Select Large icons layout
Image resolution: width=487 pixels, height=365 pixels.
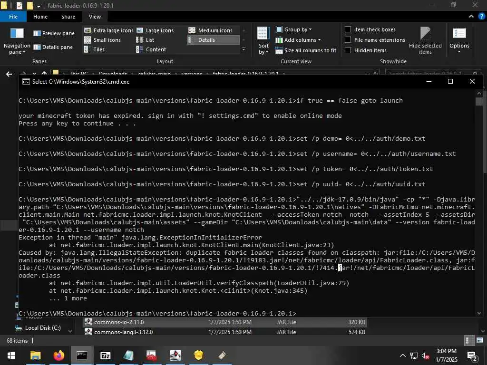[156, 30]
